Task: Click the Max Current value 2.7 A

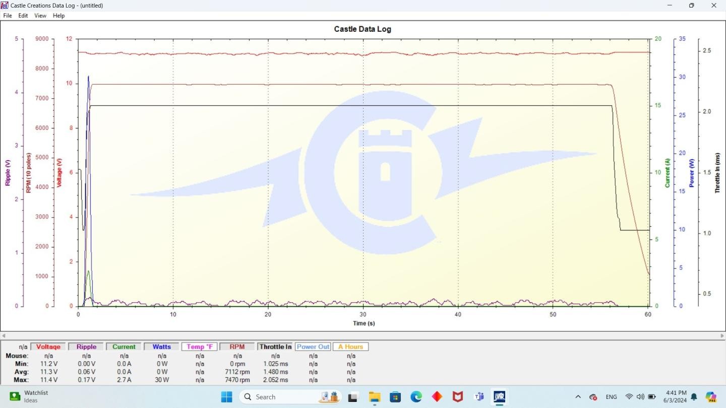Action: [124, 380]
